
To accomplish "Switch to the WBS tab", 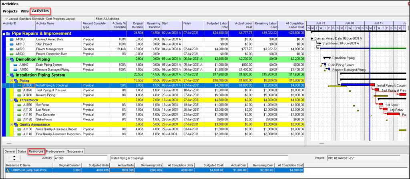I will click(24, 12).
